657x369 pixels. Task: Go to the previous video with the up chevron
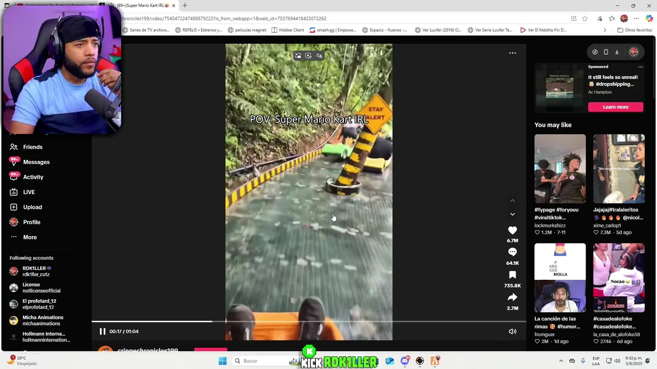[x=512, y=201]
